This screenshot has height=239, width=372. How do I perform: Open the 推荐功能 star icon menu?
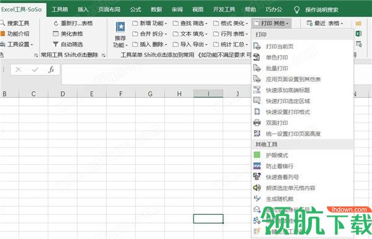(x=120, y=34)
